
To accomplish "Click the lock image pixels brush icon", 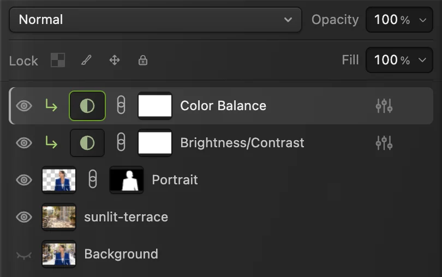I will coord(86,60).
